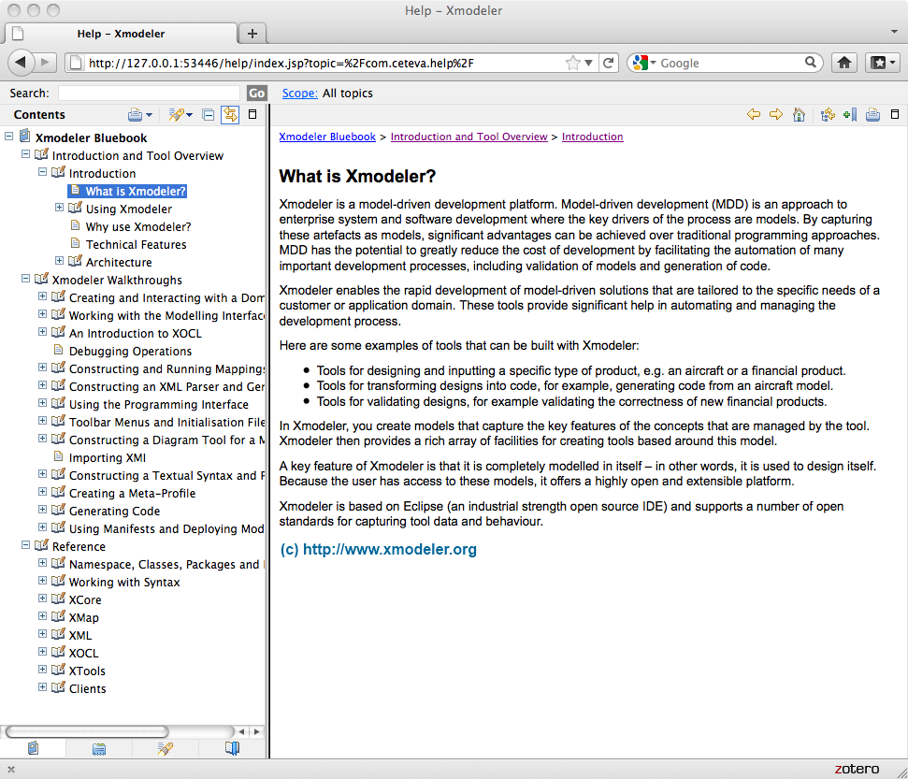This screenshot has height=779, width=908.
Task: Click the Contents pane horizontal scrollbar thumb
Action: (x=87, y=731)
